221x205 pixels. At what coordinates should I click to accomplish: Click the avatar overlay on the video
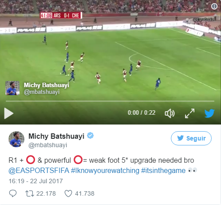click(12, 88)
